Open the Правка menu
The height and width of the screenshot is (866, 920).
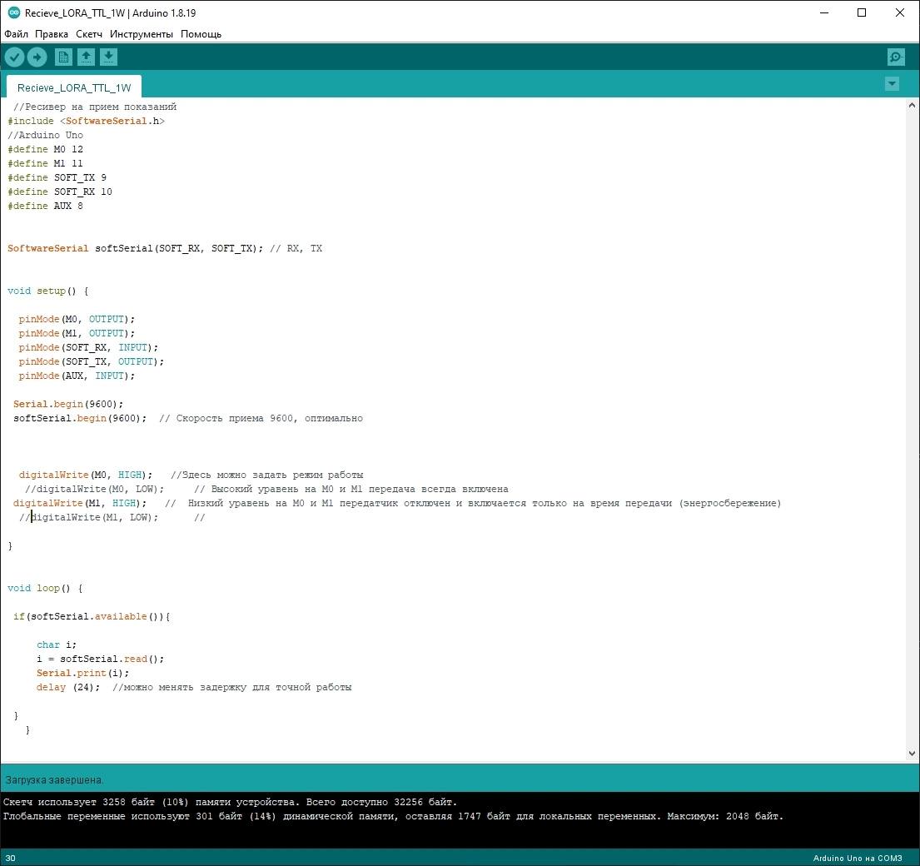click(x=52, y=34)
